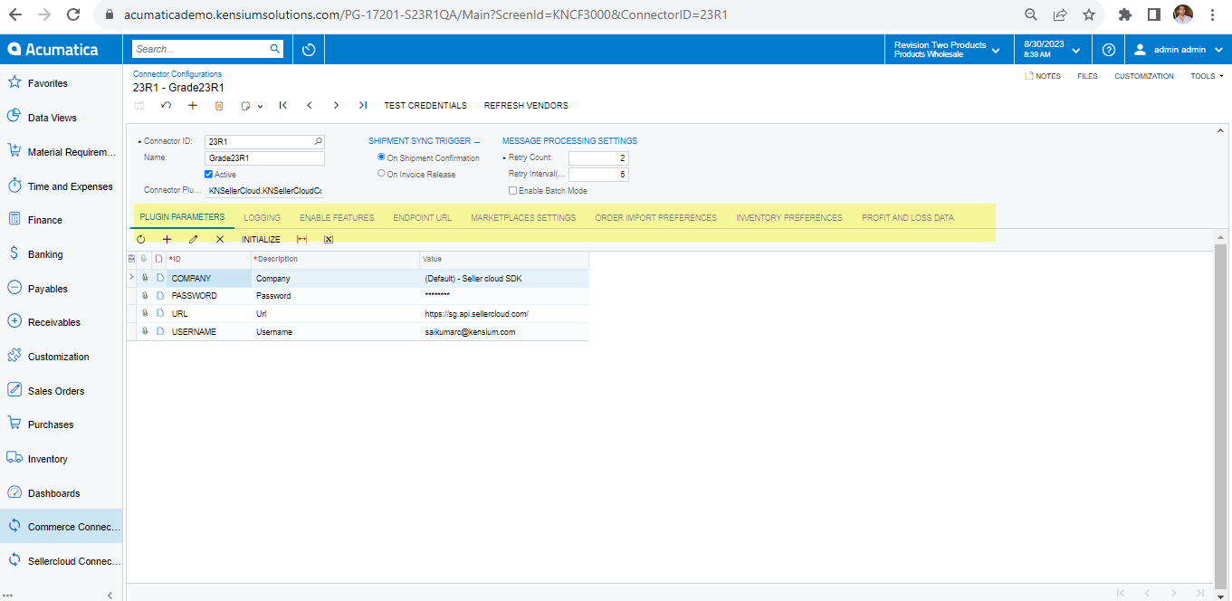This screenshot has width=1232, height=601.
Task: Open the PROFIT AND LOSS DATA tab
Action: [x=908, y=217]
